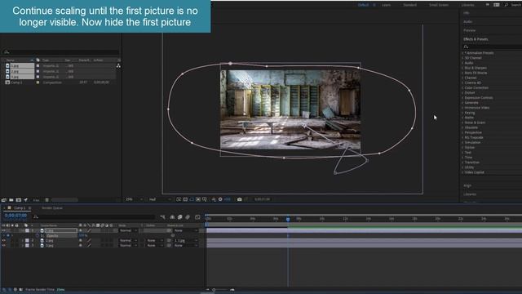The image size is (522, 294).
Task: Open the Render Queue tab
Action: [52, 208]
